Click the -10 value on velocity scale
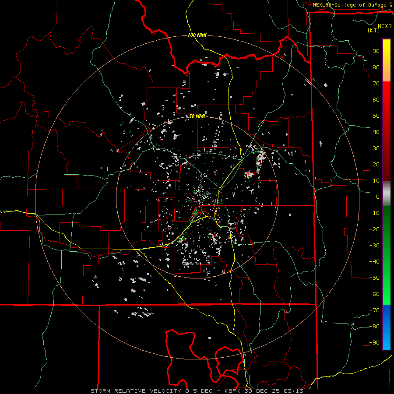The width and height of the screenshot is (394, 394). tap(374, 213)
